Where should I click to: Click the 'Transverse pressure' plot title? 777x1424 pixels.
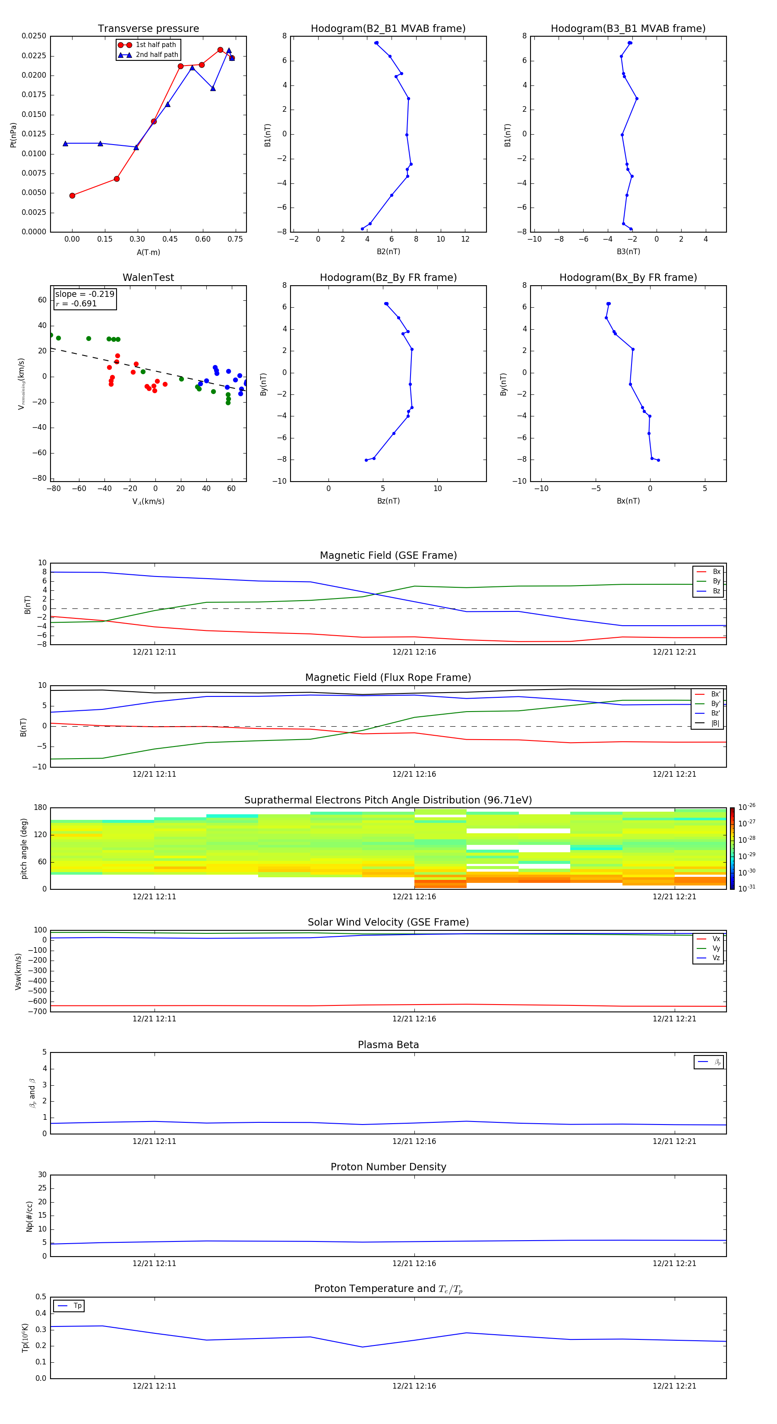pos(148,29)
